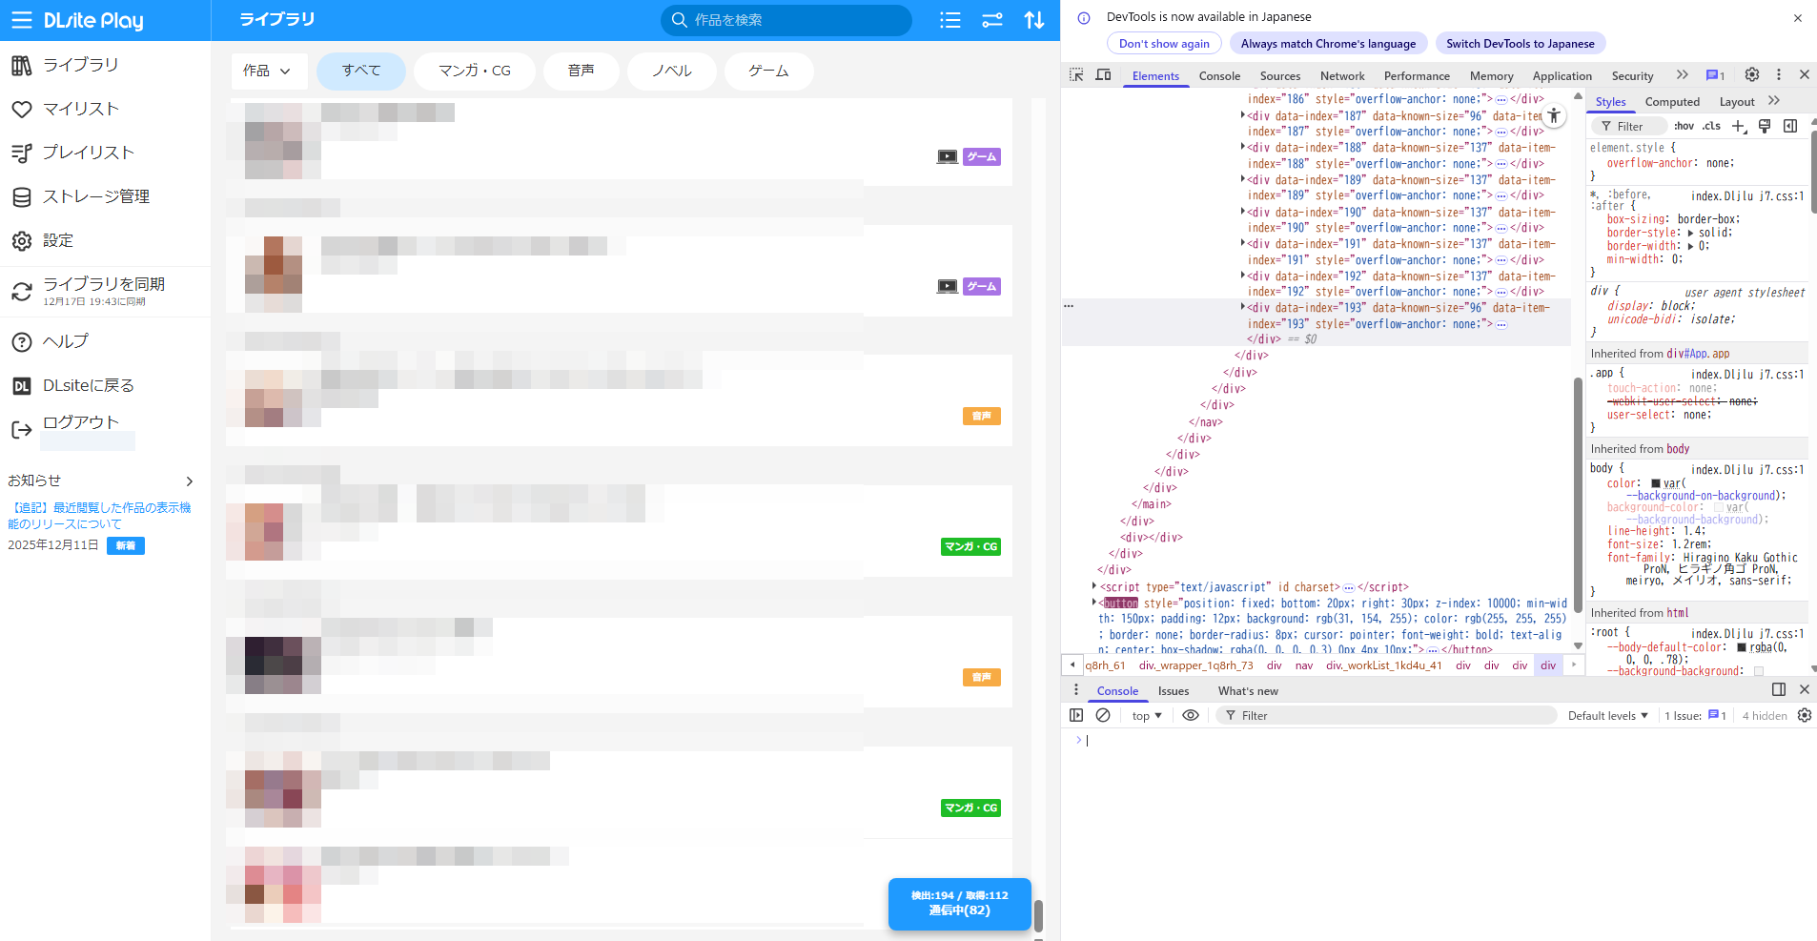Select the マンガ・CG filter tab
The width and height of the screenshot is (1817, 941).
click(475, 71)
